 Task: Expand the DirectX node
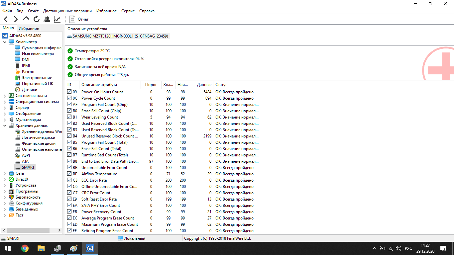[x=5, y=179]
